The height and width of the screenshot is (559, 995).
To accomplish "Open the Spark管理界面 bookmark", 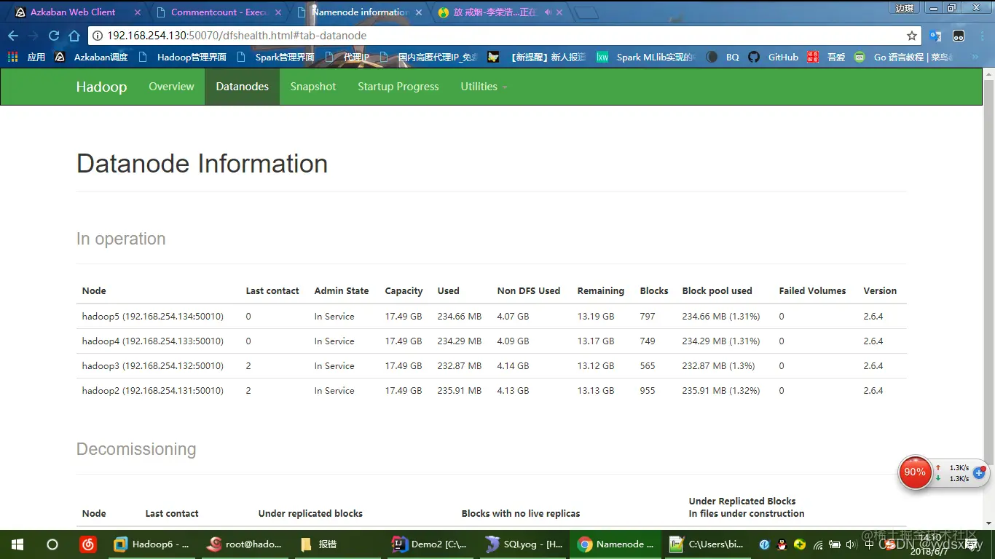I will click(x=275, y=57).
